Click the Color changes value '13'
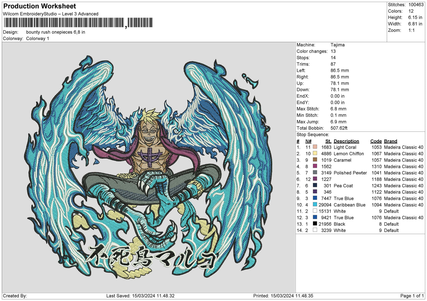The image size is (427, 301). point(333,51)
